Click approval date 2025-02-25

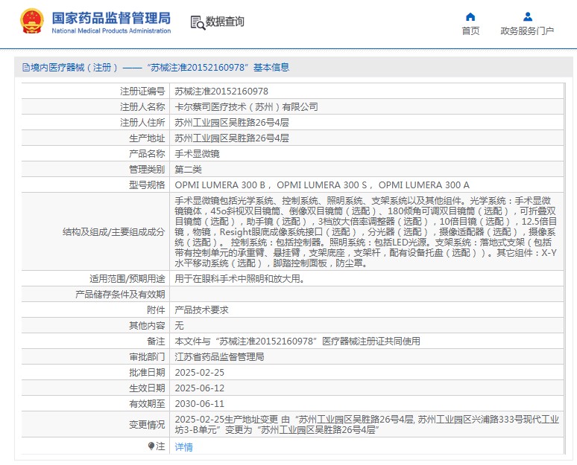point(200,373)
